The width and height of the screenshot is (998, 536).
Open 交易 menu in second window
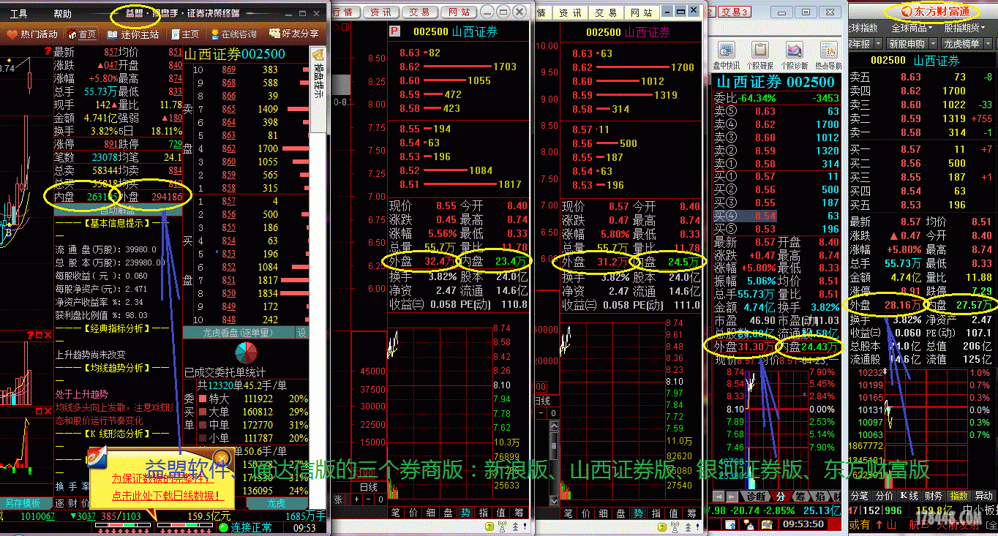point(421,12)
